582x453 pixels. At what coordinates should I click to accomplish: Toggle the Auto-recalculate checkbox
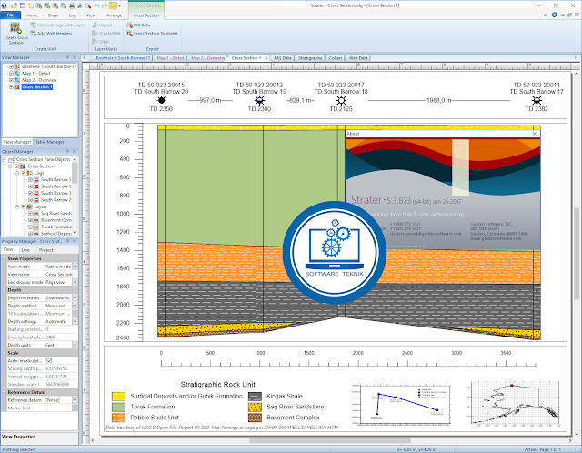(49, 360)
